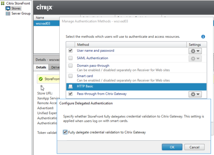Click the blue information icon
The height and width of the screenshot is (155, 214).
(x=203, y=37)
